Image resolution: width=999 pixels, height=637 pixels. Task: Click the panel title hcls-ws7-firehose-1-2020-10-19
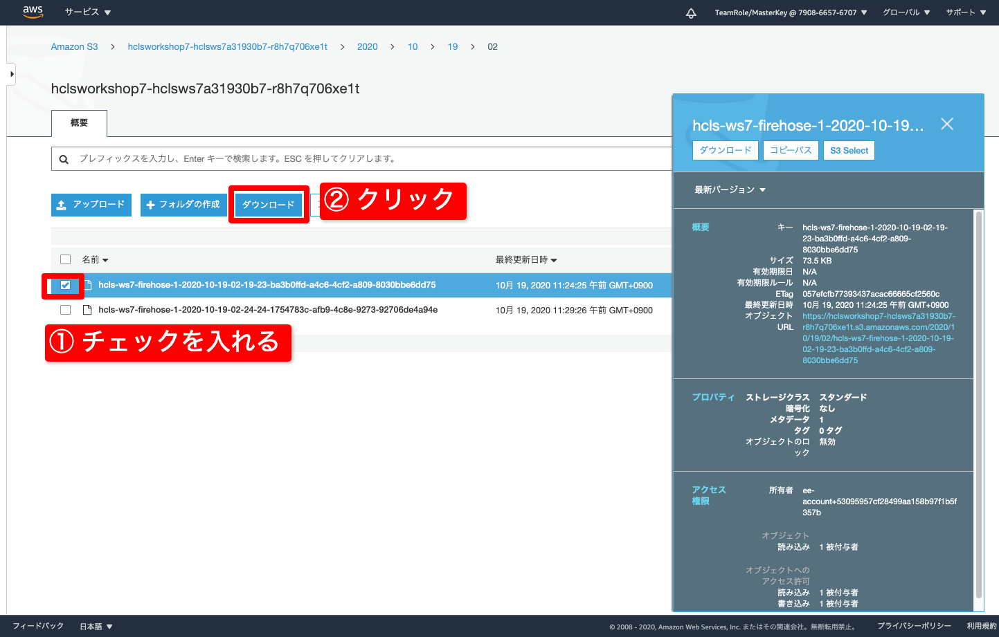click(x=808, y=126)
